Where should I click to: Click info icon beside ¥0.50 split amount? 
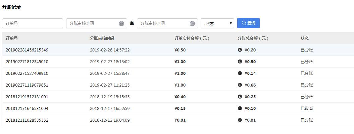(x=240, y=62)
